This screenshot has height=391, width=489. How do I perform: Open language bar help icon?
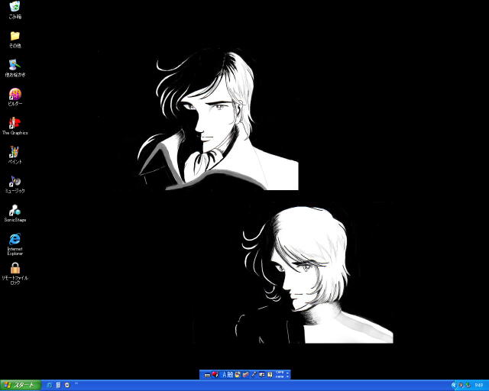pos(270,375)
